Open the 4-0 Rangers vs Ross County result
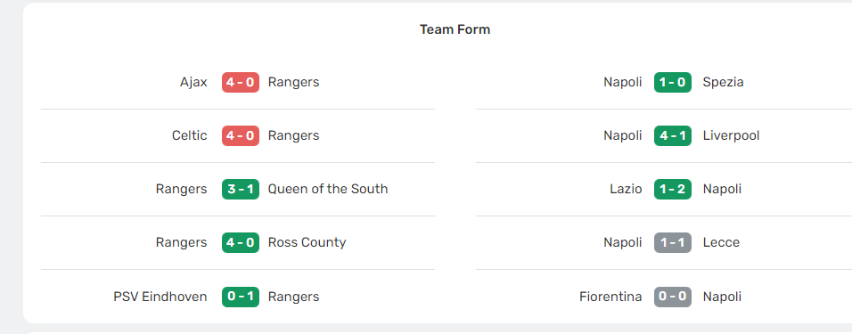Screen dimensions: 852x334 240,242
